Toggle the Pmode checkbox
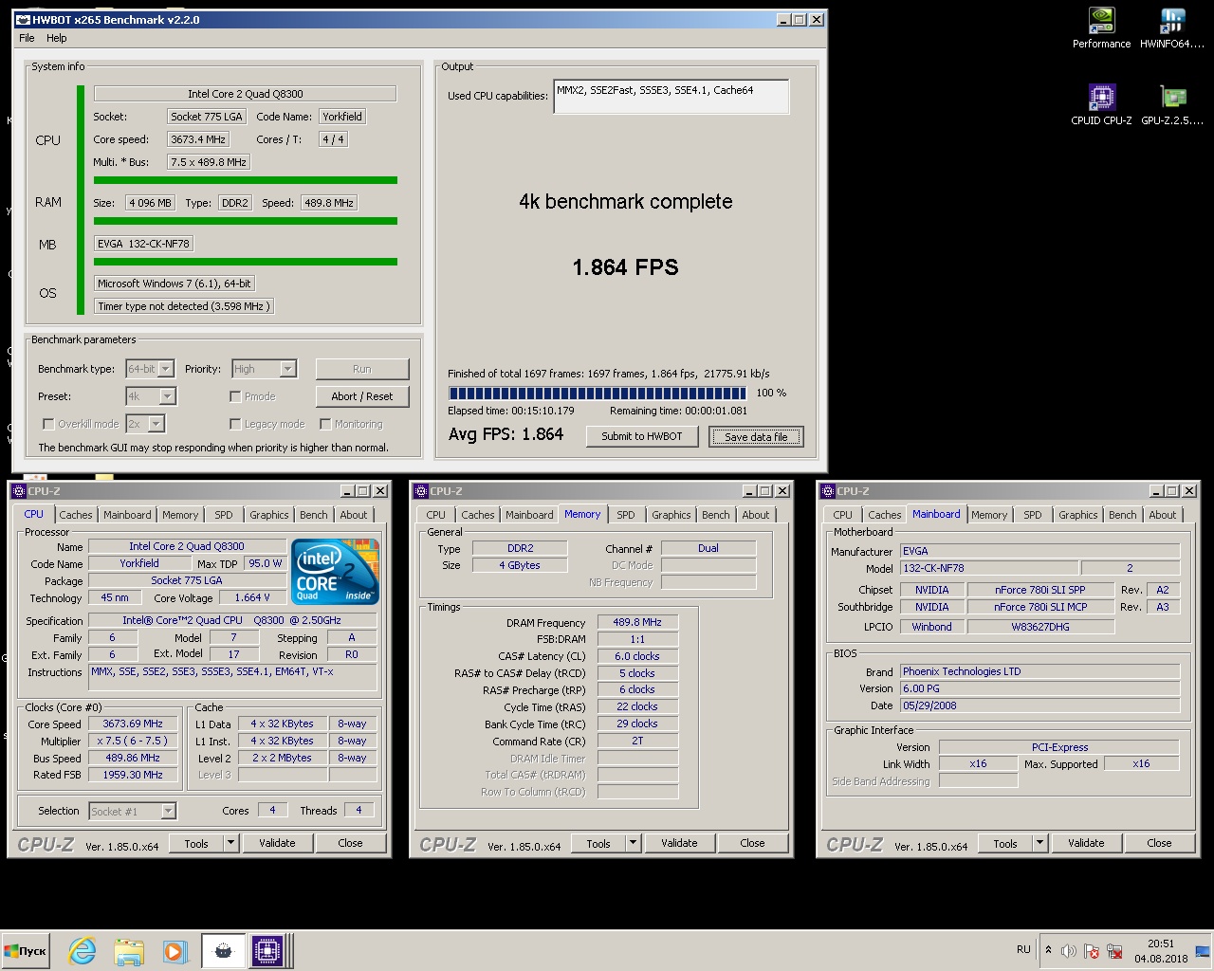Screen dimensions: 1214x971 point(235,396)
